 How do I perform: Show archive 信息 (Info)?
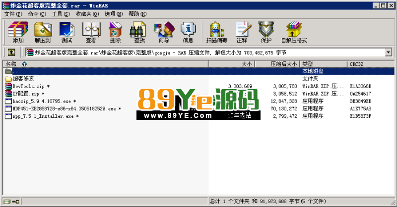188,33
